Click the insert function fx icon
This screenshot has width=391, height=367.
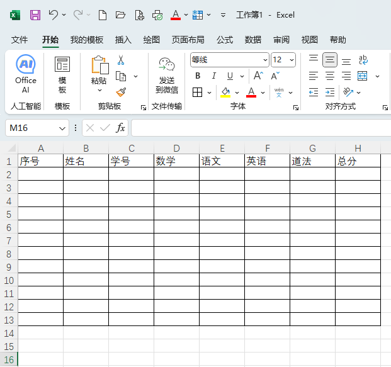[x=120, y=128]
